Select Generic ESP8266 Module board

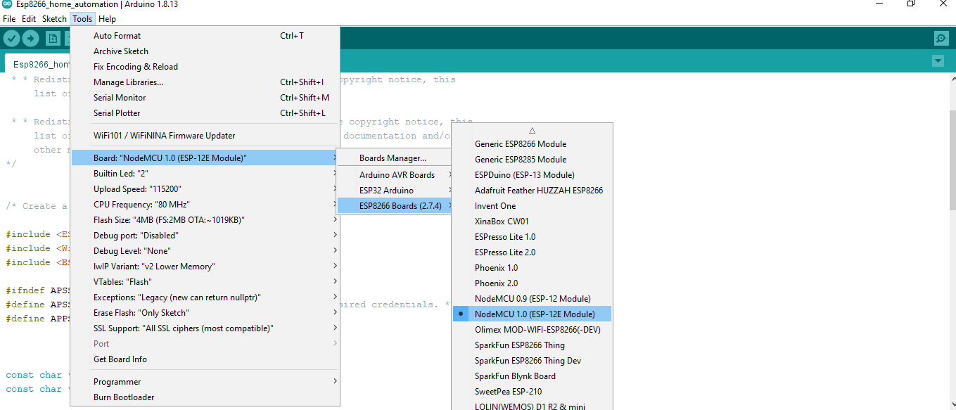pos(532,144)
